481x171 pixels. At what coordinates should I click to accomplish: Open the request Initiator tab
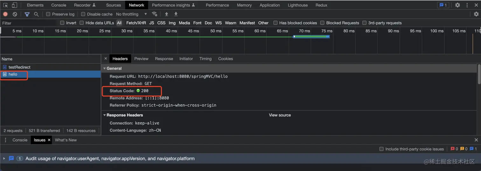tap(186, 59)
